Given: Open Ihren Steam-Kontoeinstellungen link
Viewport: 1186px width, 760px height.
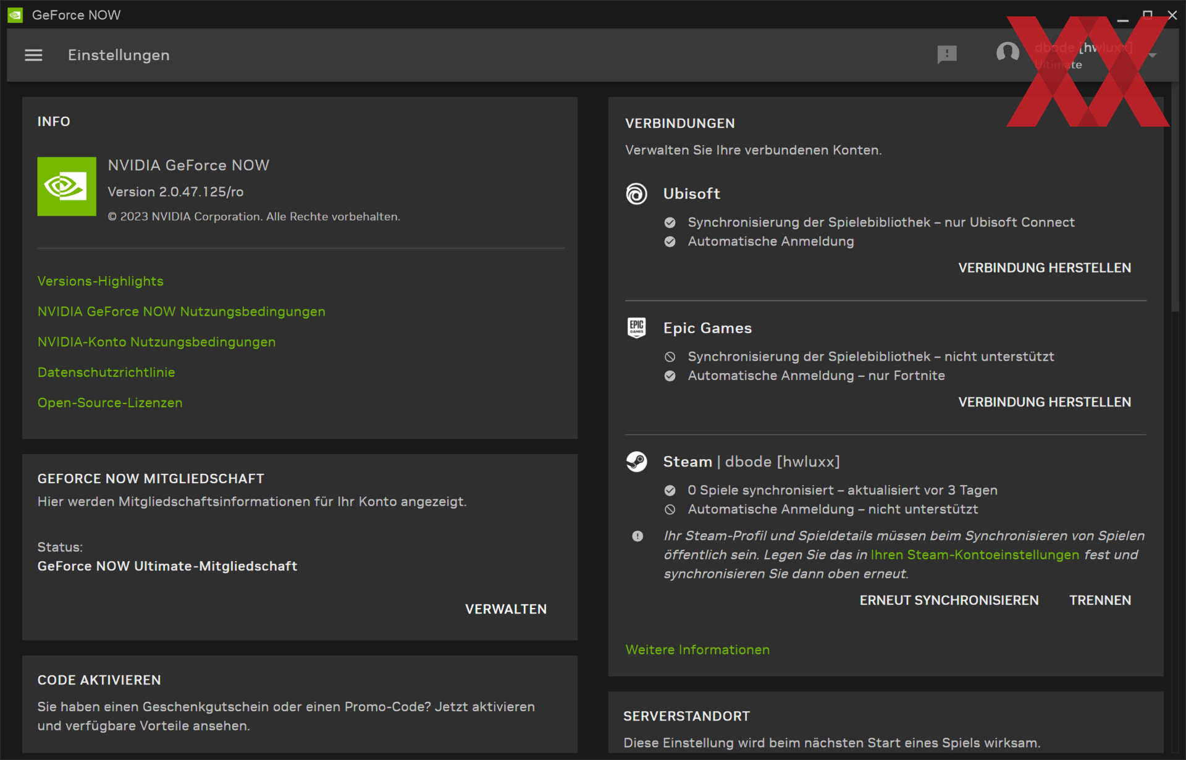Looking at the screenshot, I should tap(975, 555).
